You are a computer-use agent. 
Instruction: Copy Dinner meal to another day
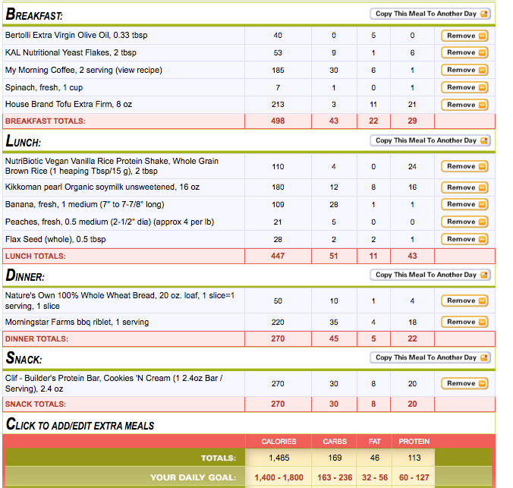pos(430,275)
